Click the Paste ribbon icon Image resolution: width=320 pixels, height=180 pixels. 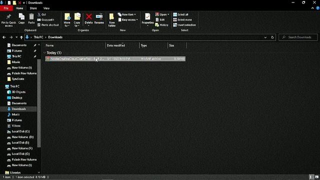(31, 19)
